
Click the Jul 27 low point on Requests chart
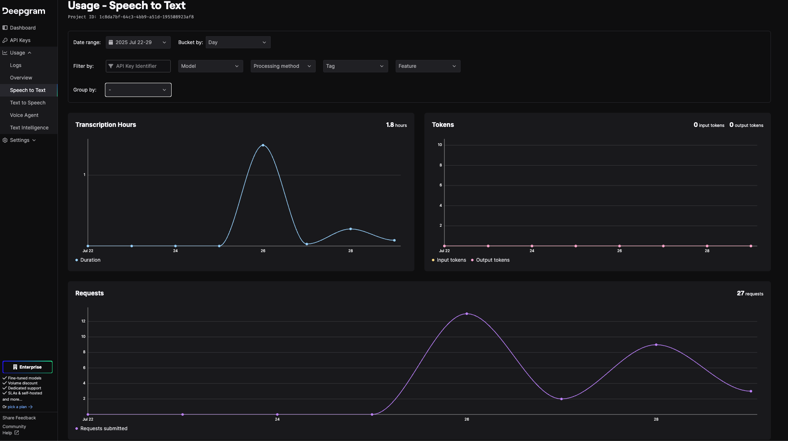tap(561, 399)
